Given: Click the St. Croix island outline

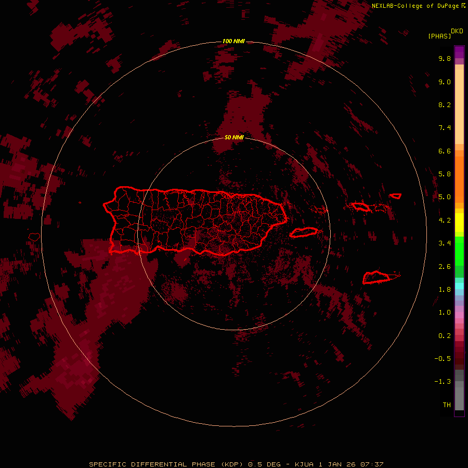Looking at the screenshot, I should pyautogui.click(x=377, y=278).
